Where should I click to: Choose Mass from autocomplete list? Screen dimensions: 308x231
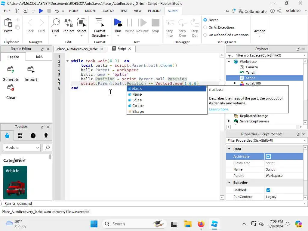point(167,89)
